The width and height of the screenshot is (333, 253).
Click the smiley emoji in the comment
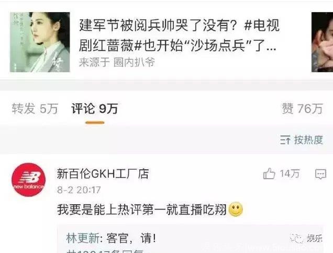coord(236,209)
